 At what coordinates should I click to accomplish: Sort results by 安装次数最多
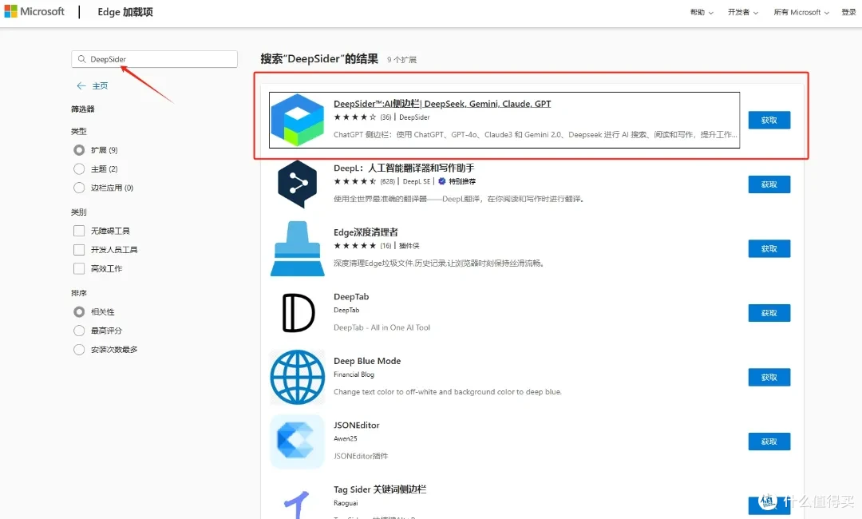coord(79,349)
